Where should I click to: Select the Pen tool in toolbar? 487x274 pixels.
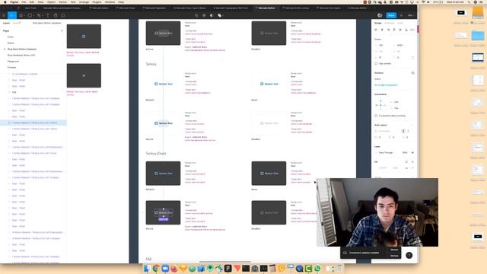coord(39,15)
